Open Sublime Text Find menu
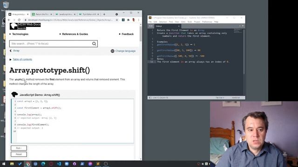Viewport: 298px width, 167px height. tap(171, 22)
